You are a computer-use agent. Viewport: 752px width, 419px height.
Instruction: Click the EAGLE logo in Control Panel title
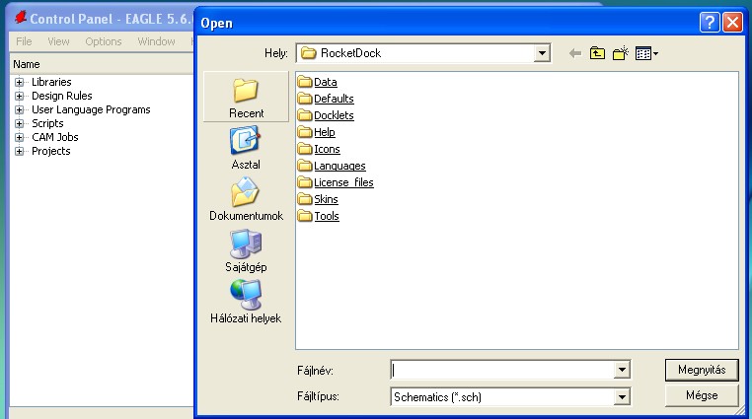tap(21, 18)
